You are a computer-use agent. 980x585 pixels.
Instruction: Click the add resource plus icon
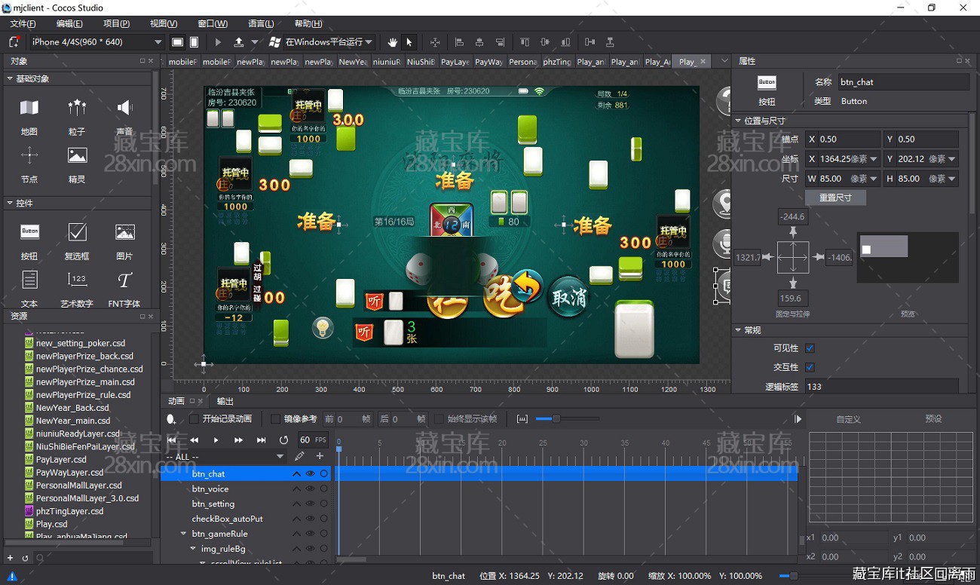(x=10, y=558)
